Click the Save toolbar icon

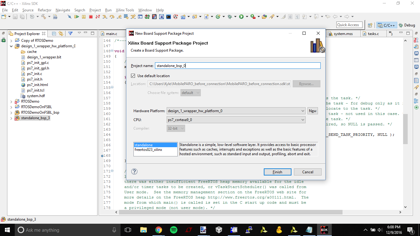tap(15, 17)
